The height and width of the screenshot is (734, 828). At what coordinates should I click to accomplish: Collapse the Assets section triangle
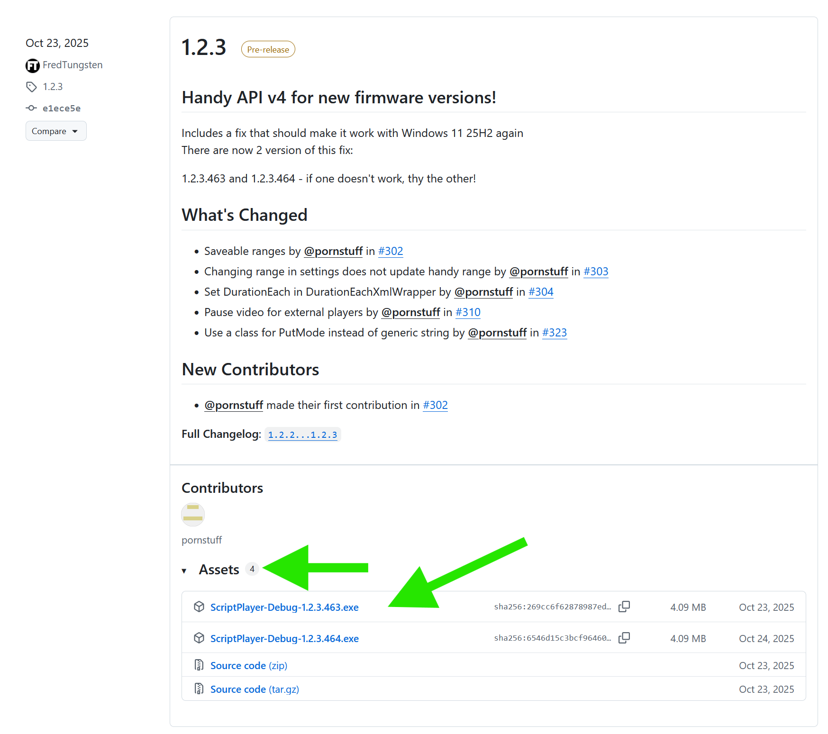pos(184,571)
